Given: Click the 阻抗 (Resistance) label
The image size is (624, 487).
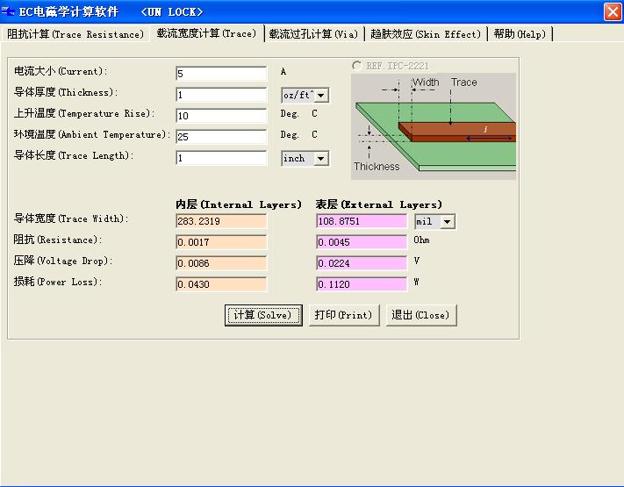Looking at the screenshot, I should [58, 240].
